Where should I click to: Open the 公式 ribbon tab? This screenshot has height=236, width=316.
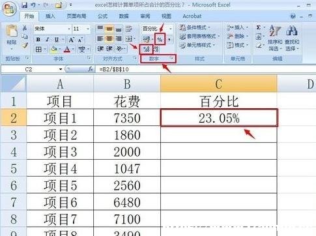click(x=102, y=16)
